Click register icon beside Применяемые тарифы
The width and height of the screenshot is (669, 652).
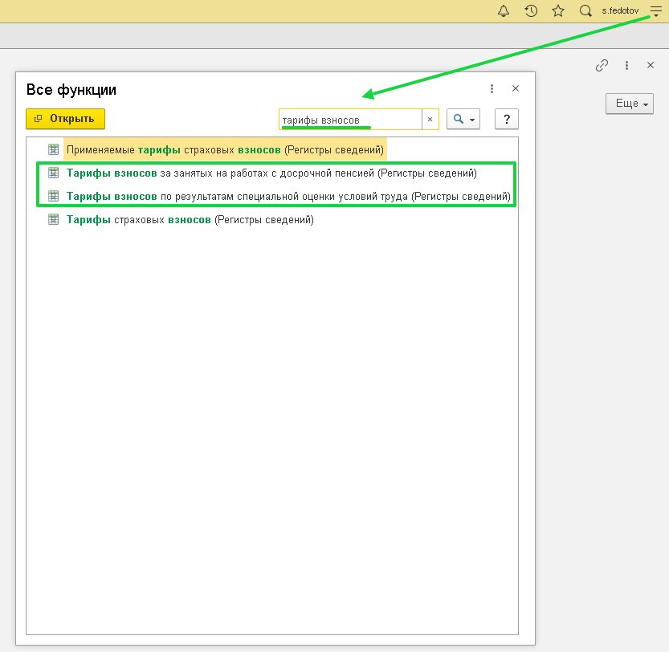coord(53,149)
